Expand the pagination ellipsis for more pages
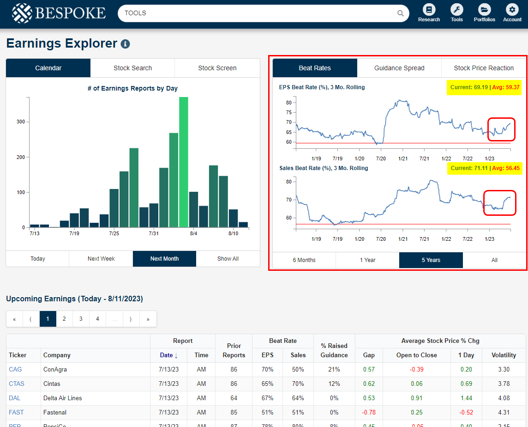Image resolution: width=528 pixels, height=427 pixels. tap(114, 319)
